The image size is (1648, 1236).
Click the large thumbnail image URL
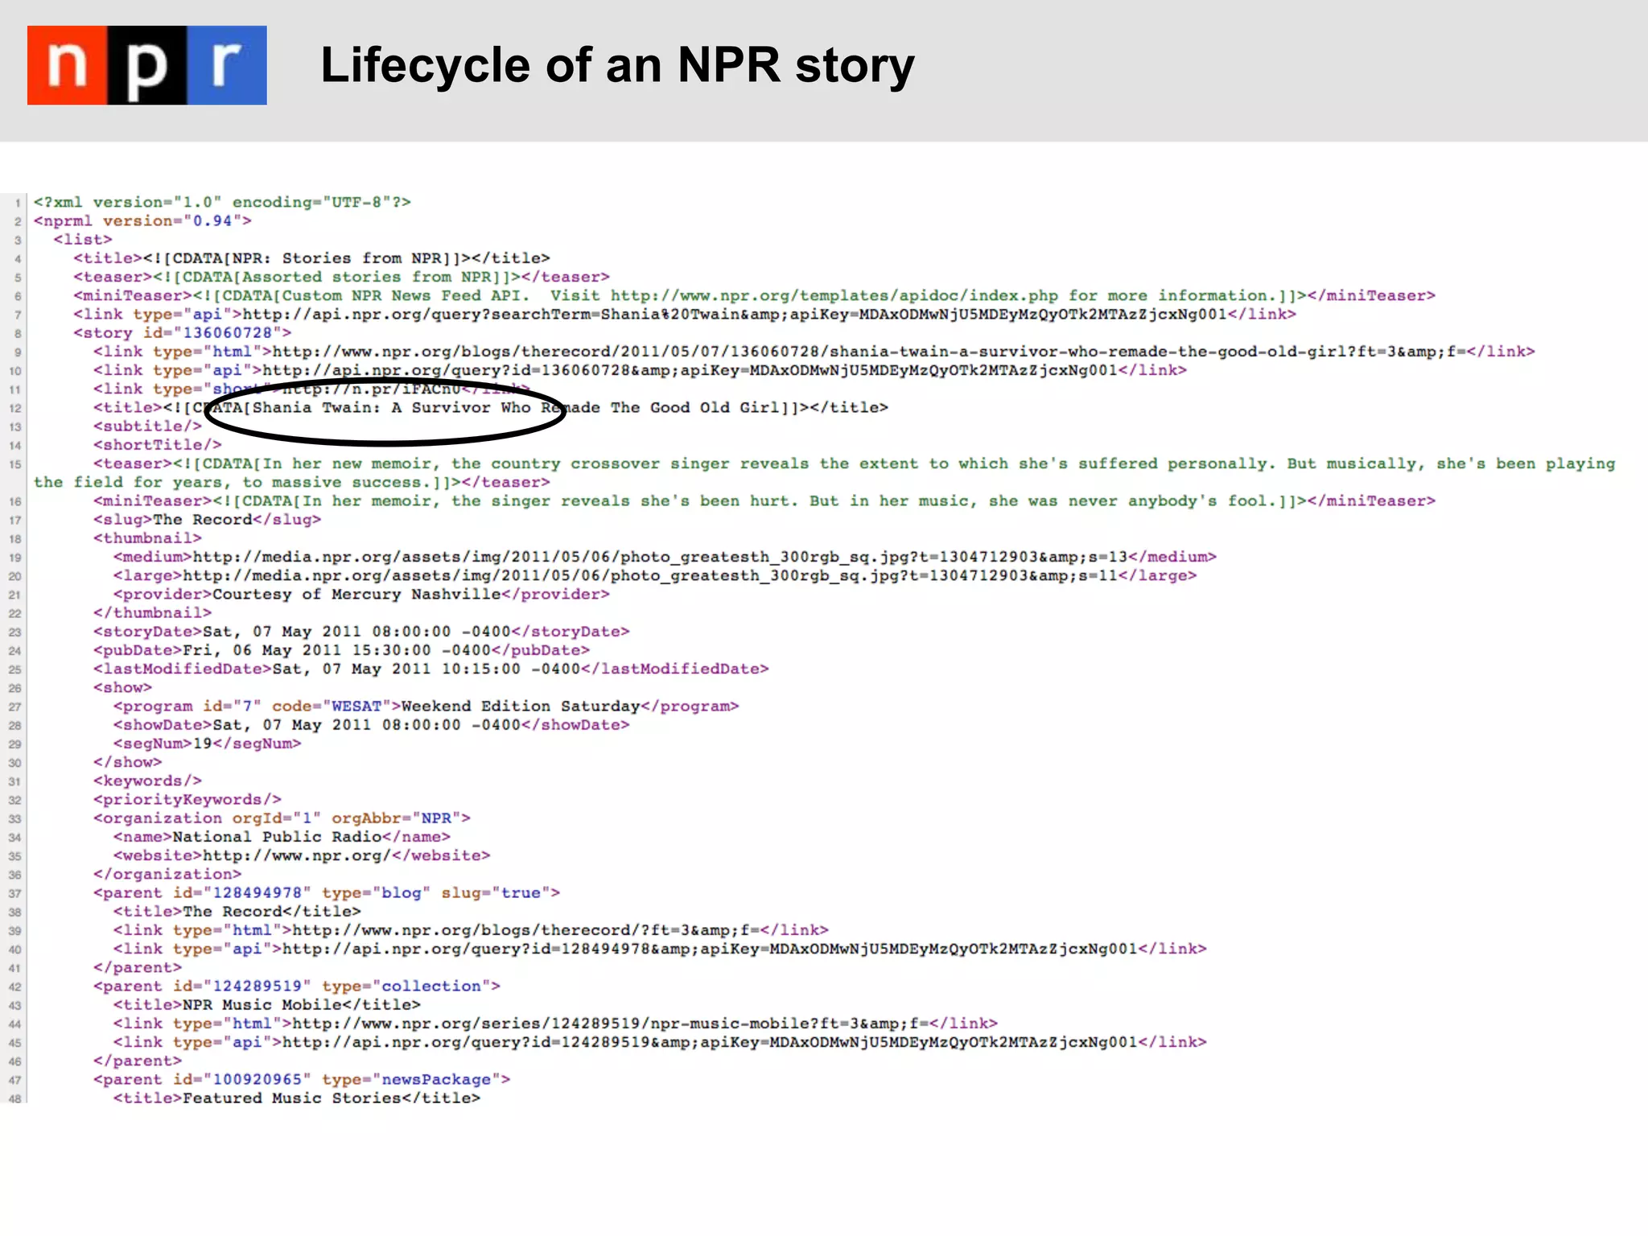pos(649,575)
